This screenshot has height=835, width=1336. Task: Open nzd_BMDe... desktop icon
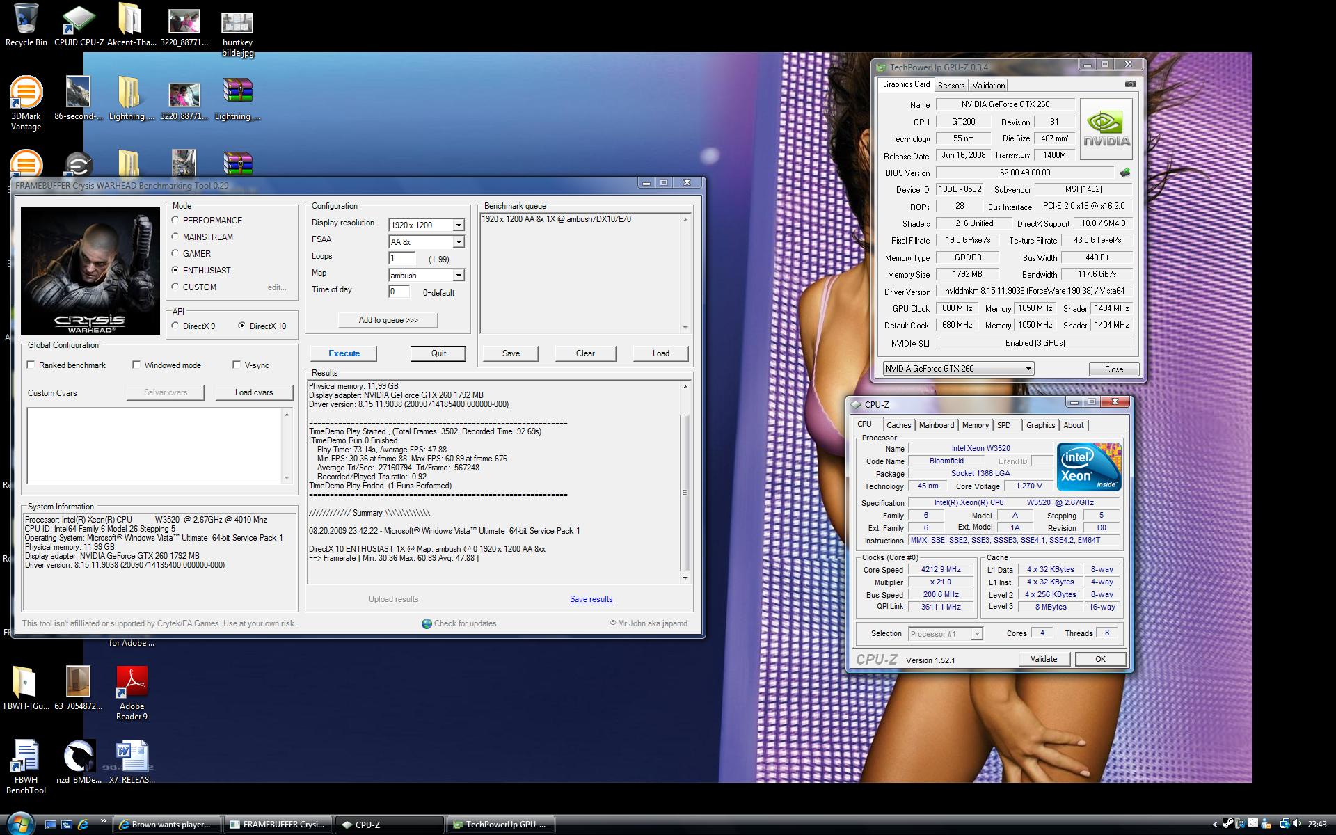tap(79, 761)
